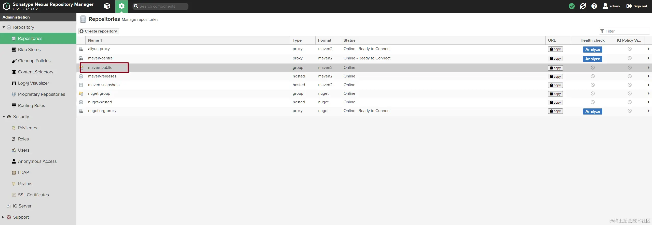
Task: Analyze health of maven-central
Action: click(592, 59)
